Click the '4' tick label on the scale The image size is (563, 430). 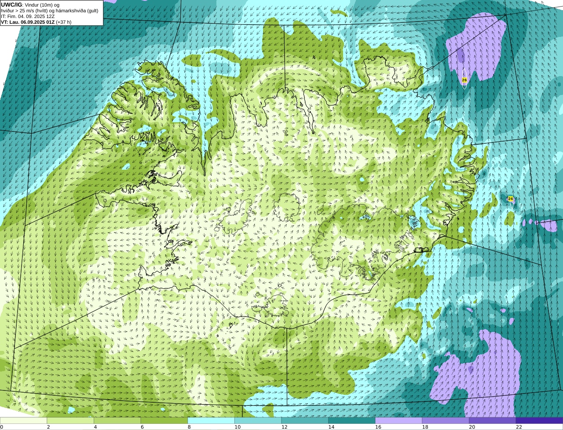point(95,427)
